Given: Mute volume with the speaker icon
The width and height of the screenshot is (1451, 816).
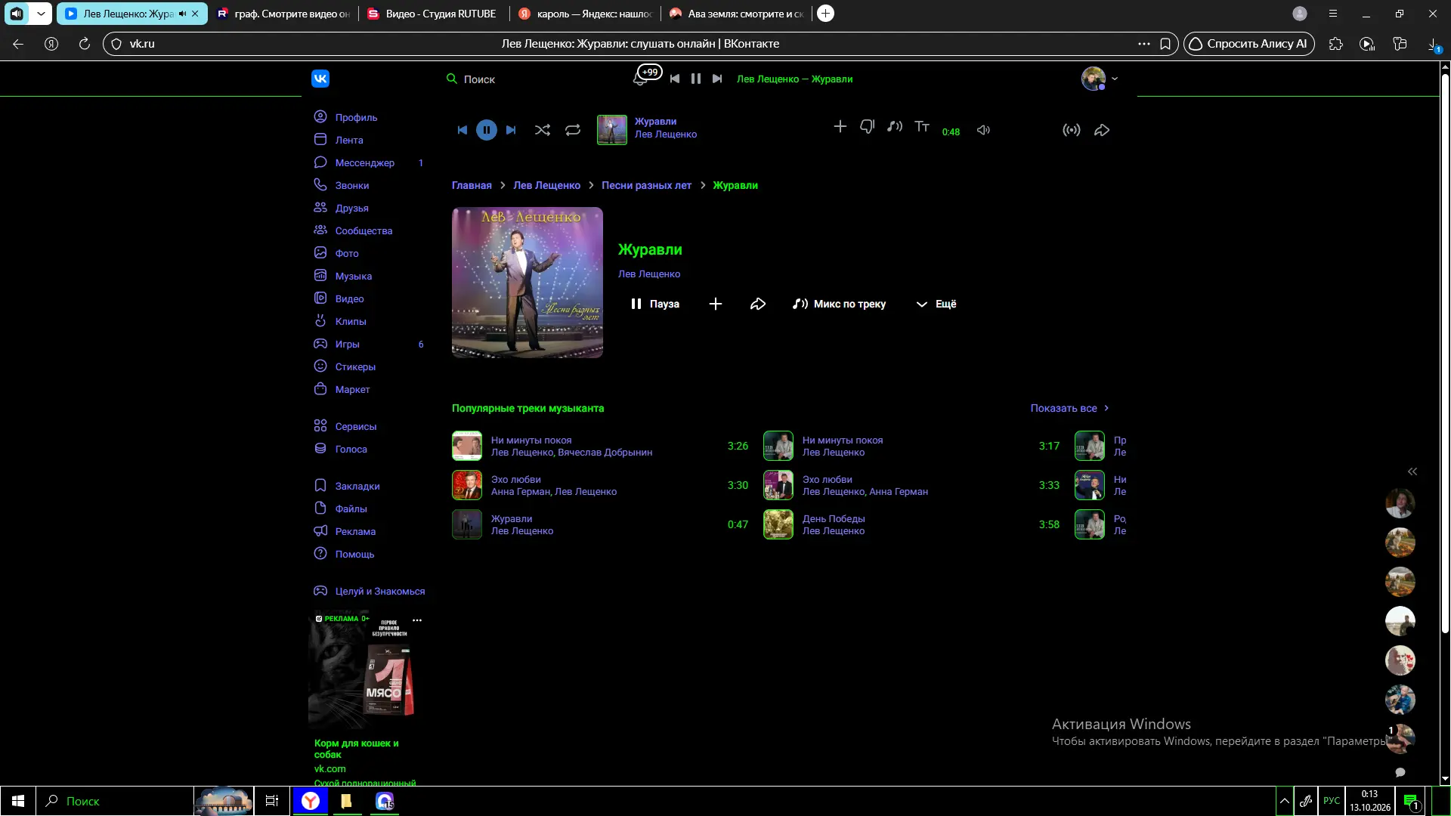Looking at the screenshot, I should pyautogui.click(x=983, y=130).
